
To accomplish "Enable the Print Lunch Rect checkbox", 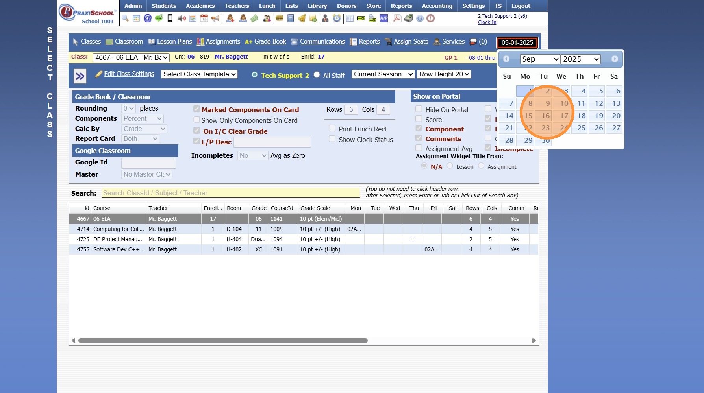I will [332, 128].
